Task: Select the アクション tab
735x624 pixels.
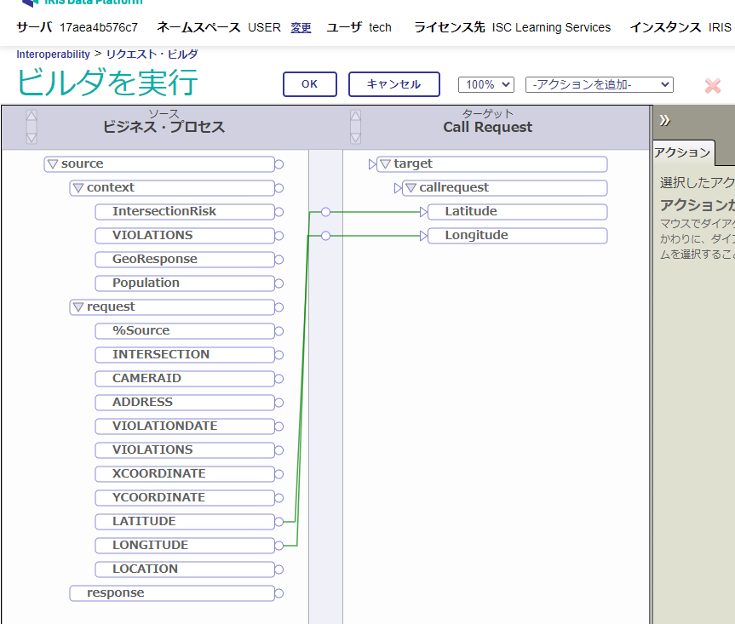Action: click(682, 152)
